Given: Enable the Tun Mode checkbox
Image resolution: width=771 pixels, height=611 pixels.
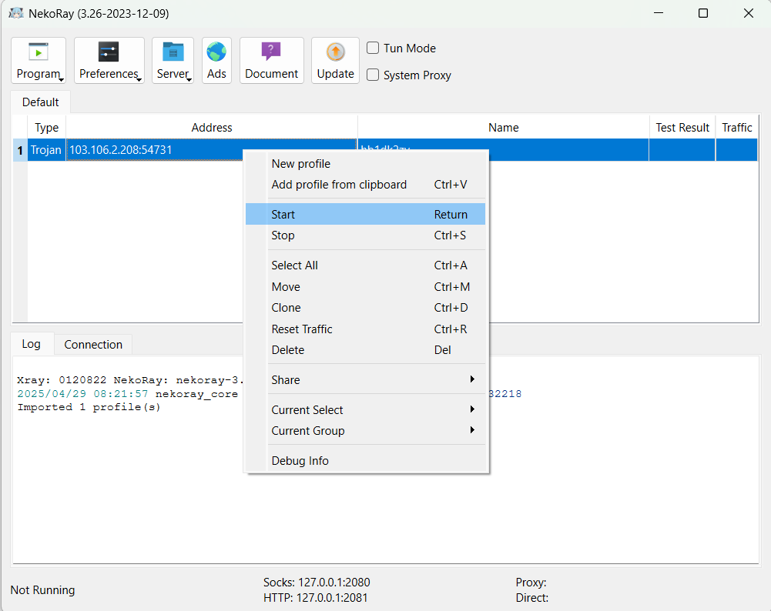Looking at the screenshot, I should [373, 48].
